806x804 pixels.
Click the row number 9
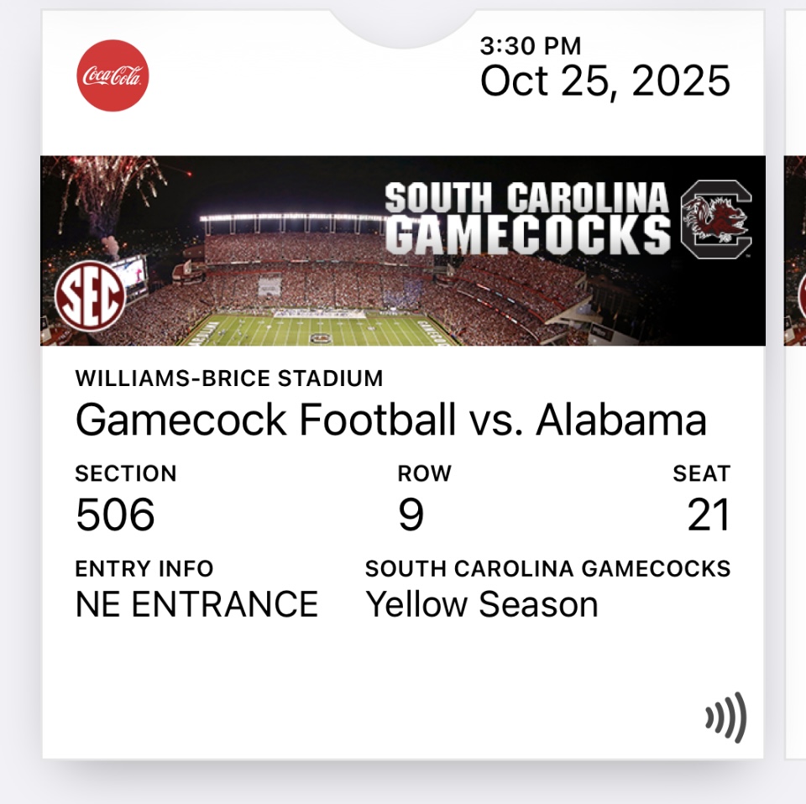(x=411, y=515)
